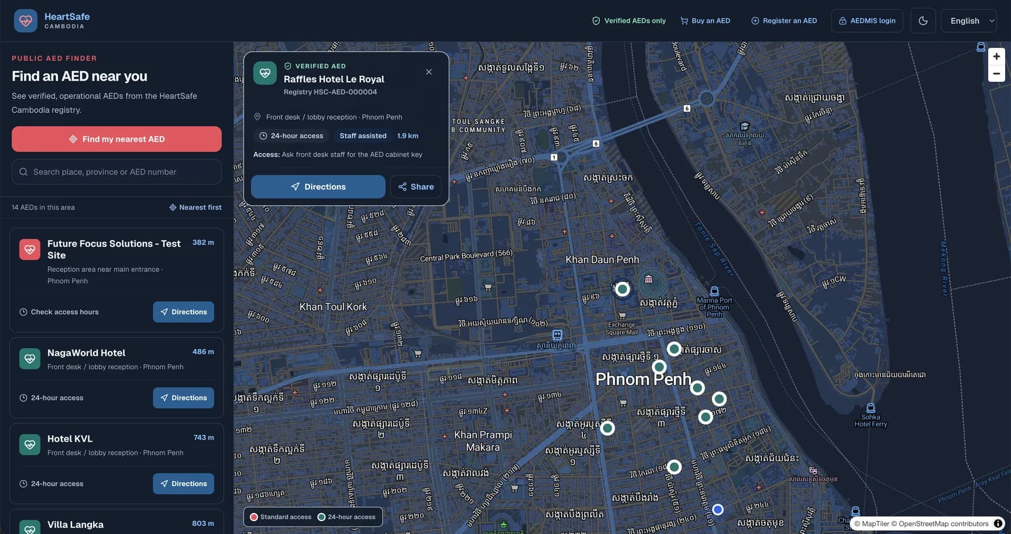1011x534 pixels.
Task: Get directions to NagaWorld Hotel
Action: [x=184, y=398]
